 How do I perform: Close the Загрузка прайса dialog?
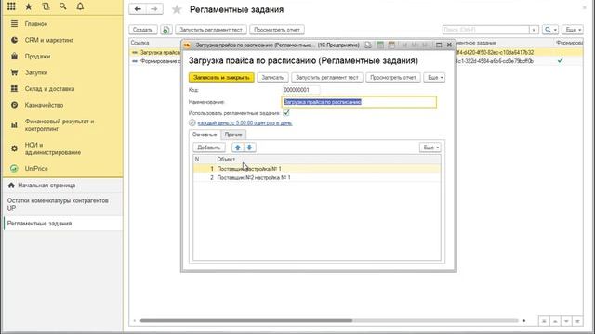click(x=449, y=45)
